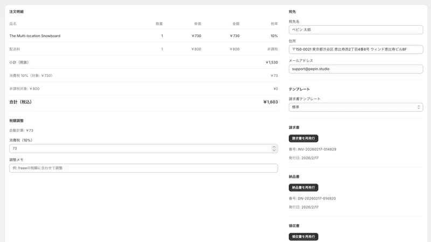Screen dimensions: 431x242
Task: Click the 請求書を再発行 button
Action: 303,138
